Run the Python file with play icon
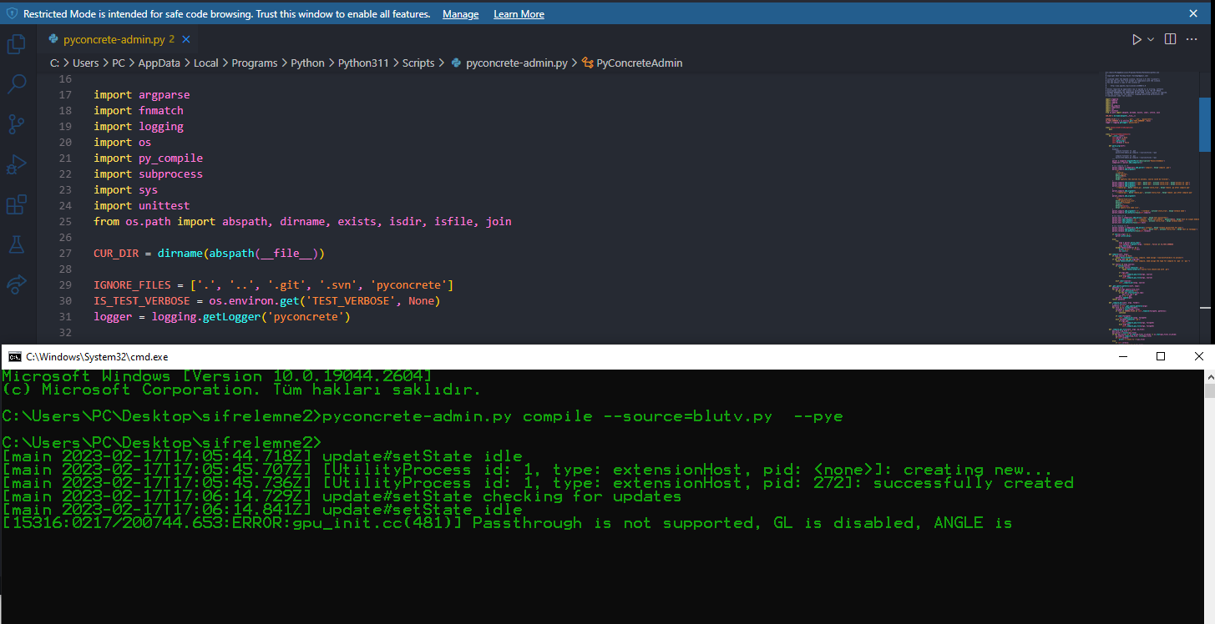 coord(1137,38)
